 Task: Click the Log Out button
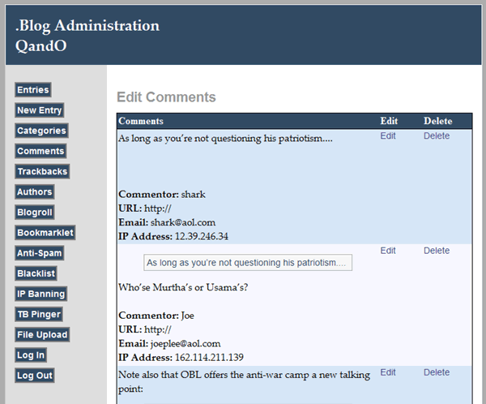coord(35,376)
